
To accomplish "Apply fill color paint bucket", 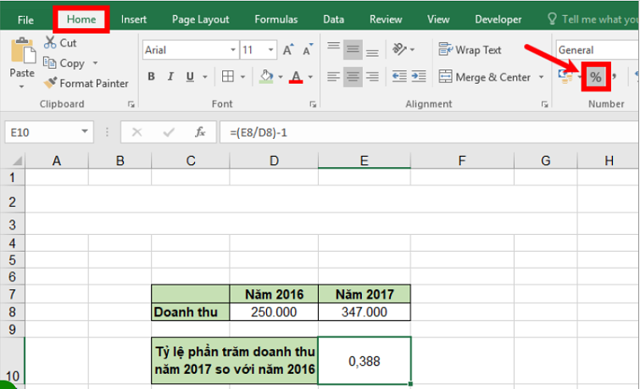I will [266, 76].
